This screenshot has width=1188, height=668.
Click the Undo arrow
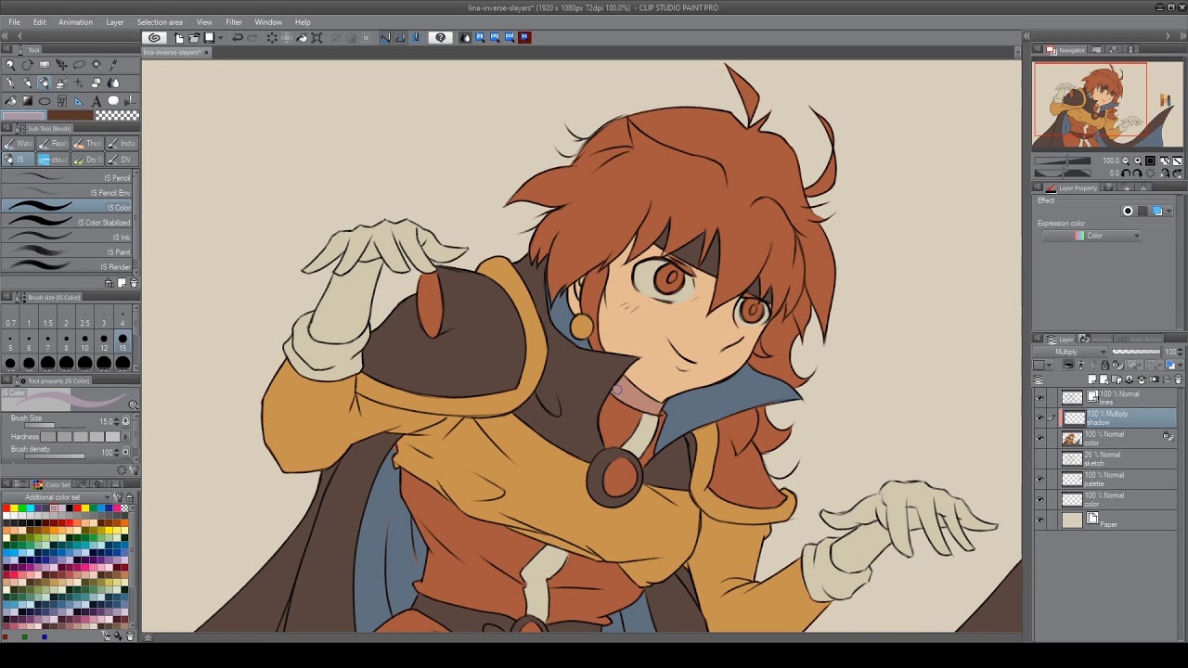pos(238,38)
